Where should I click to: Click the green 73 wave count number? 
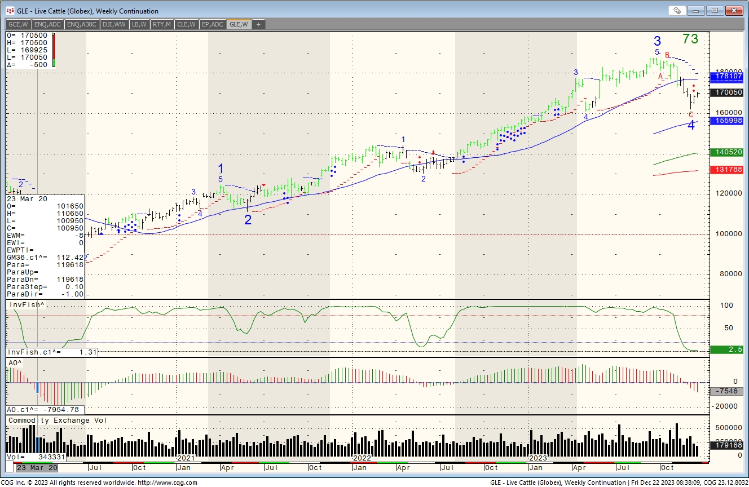(690, 39)
